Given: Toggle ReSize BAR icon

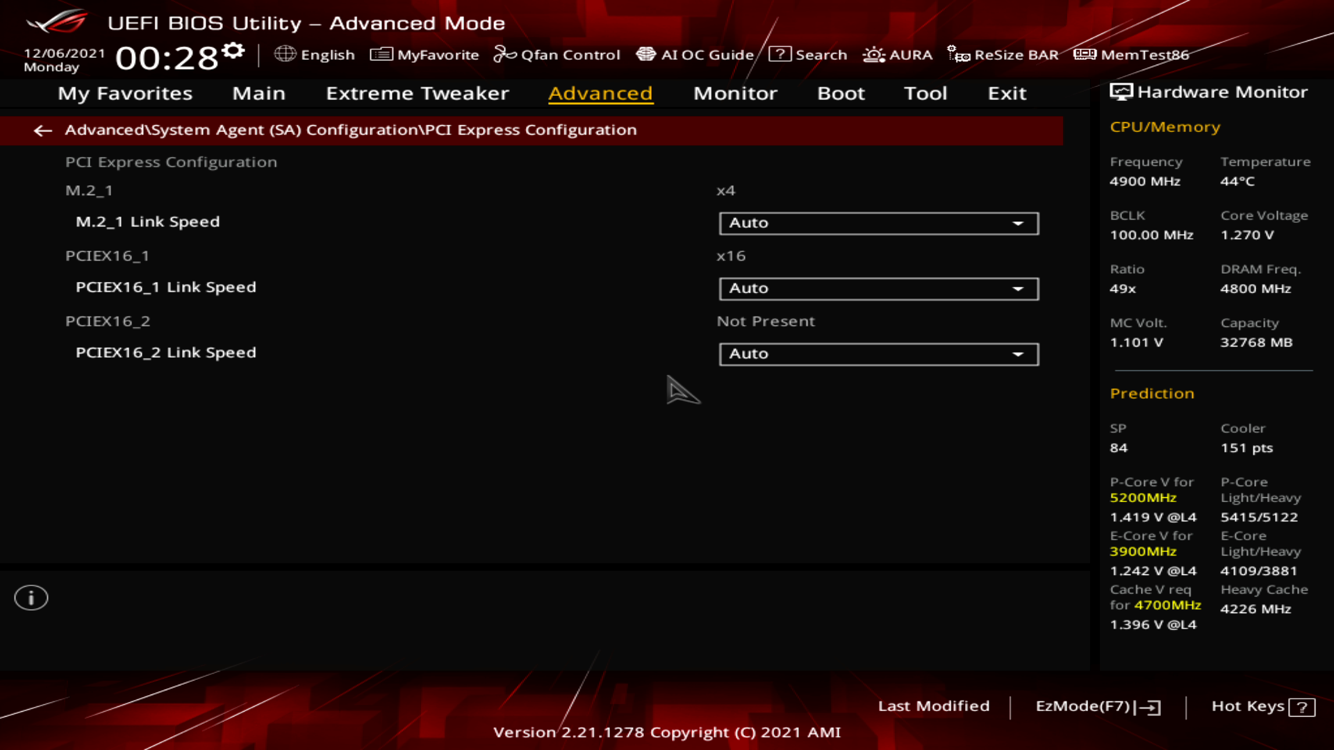Looking at the screenshot, I should coord(959,54).
